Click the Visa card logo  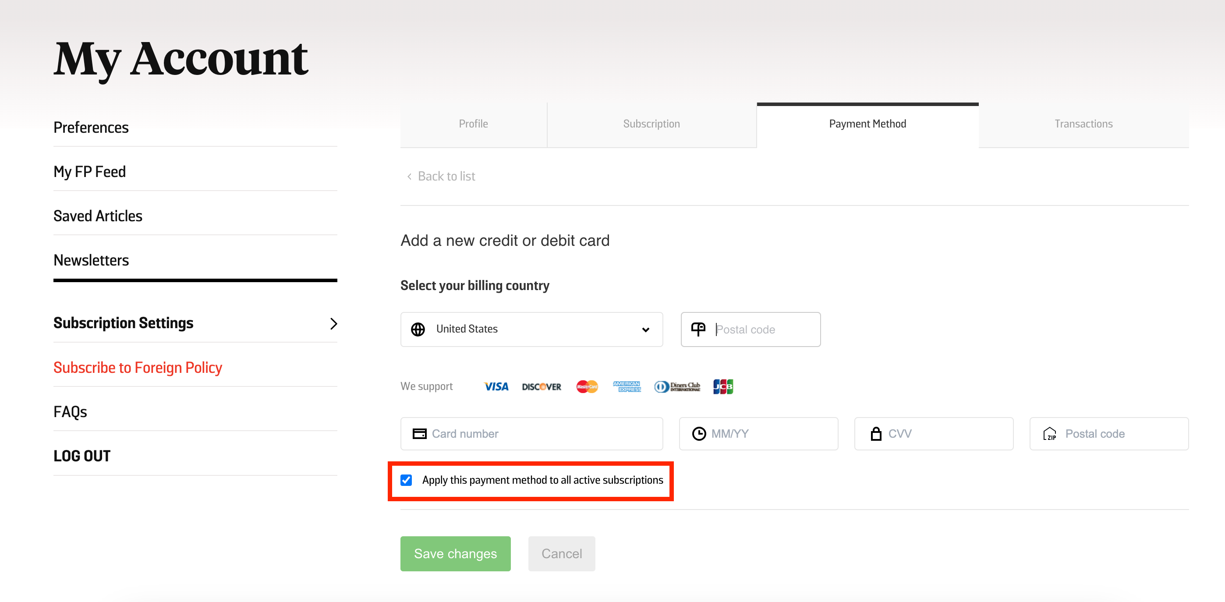click(x=496, y=386)
